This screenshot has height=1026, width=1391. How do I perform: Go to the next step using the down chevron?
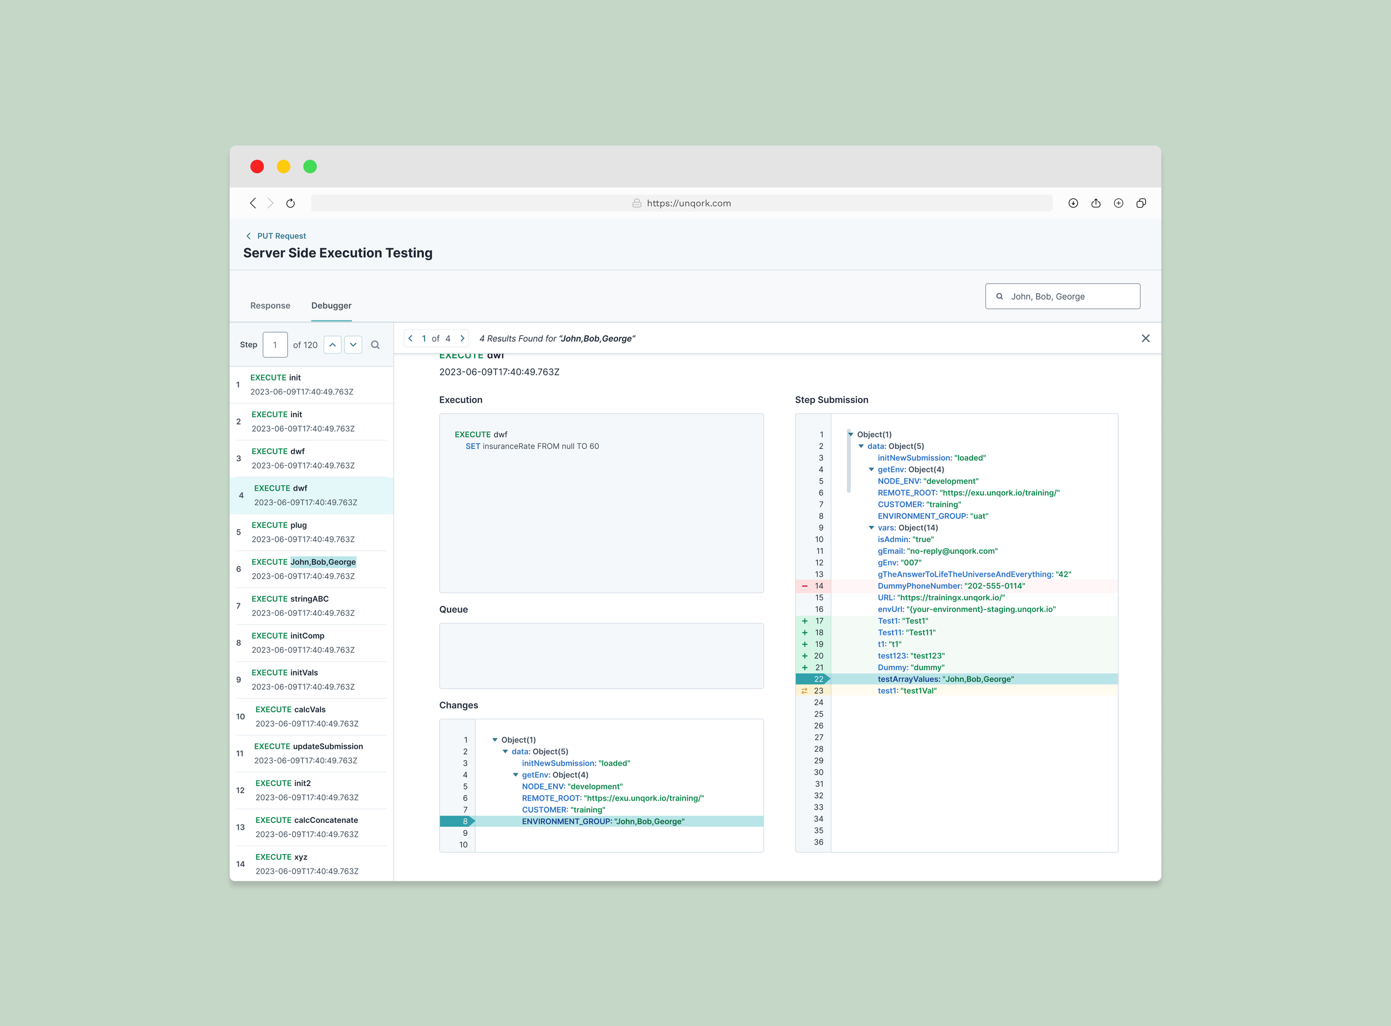353,345
